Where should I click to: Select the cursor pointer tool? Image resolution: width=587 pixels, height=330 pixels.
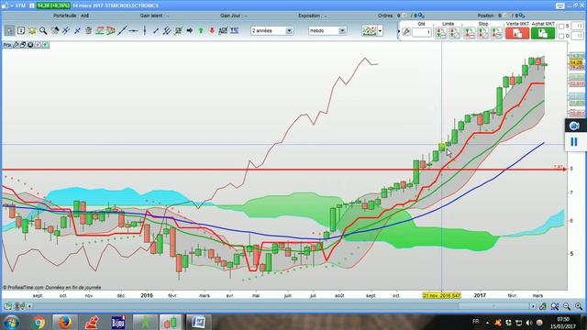pos(9,30)
